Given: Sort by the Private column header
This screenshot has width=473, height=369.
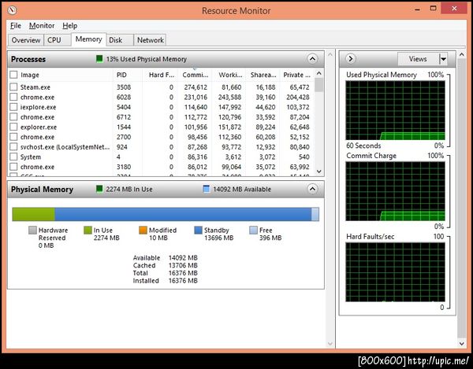Looking at the screenshot, I should pyautogui.click(x=297, y=75).
